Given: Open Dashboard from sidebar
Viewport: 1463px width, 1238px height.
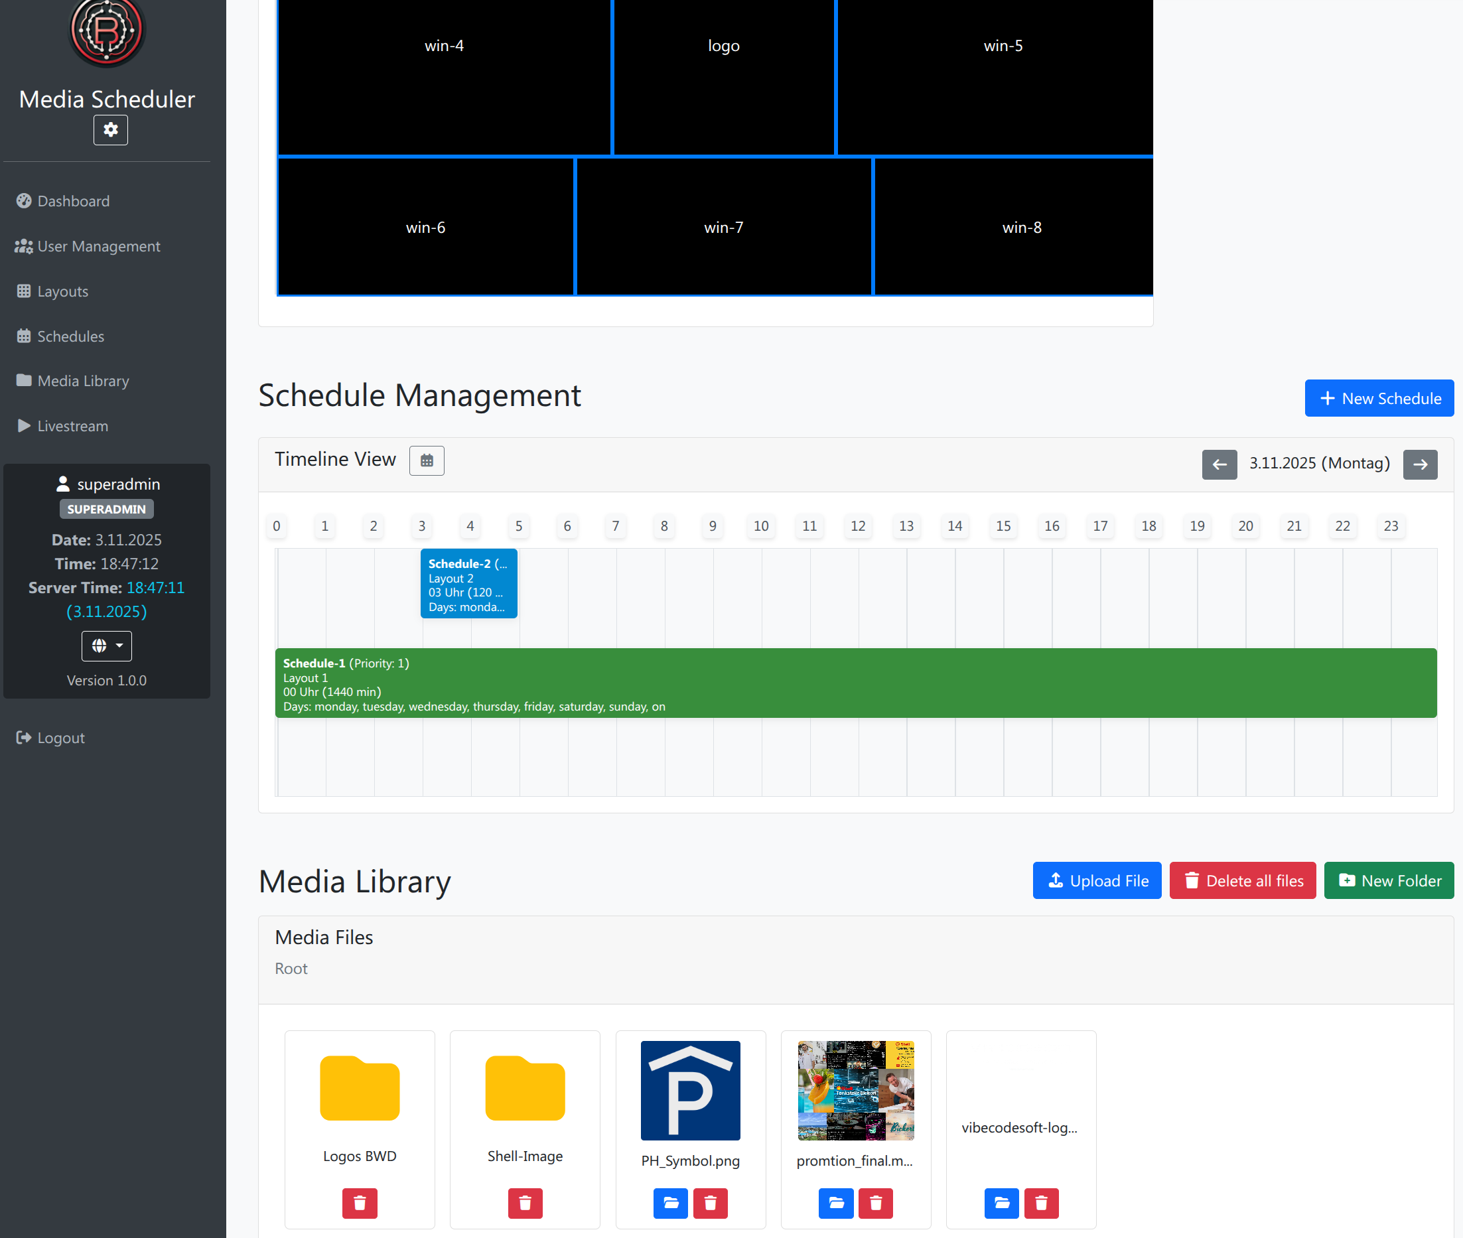Looking at the screenshot, I should pos(73,202).
